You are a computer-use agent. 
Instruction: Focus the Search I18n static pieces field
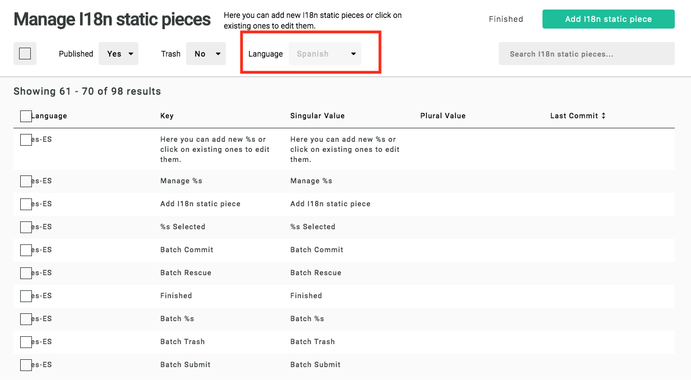point(586,54)
